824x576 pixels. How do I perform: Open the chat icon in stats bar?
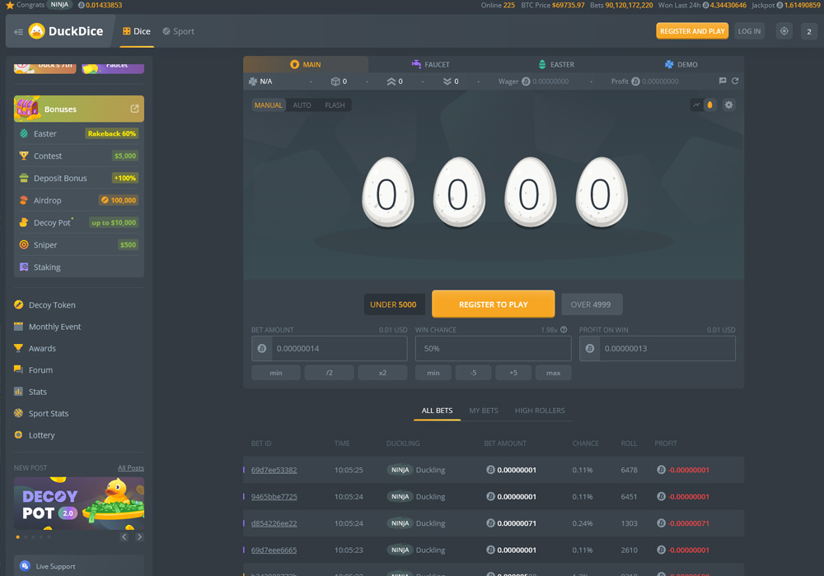click(723, 81)
